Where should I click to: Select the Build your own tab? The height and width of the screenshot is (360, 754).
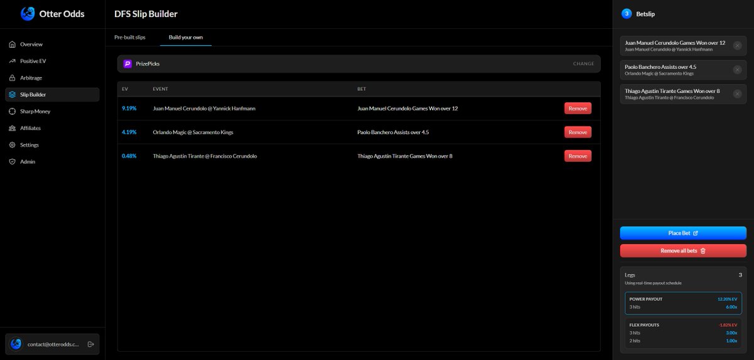click(185, 38)
